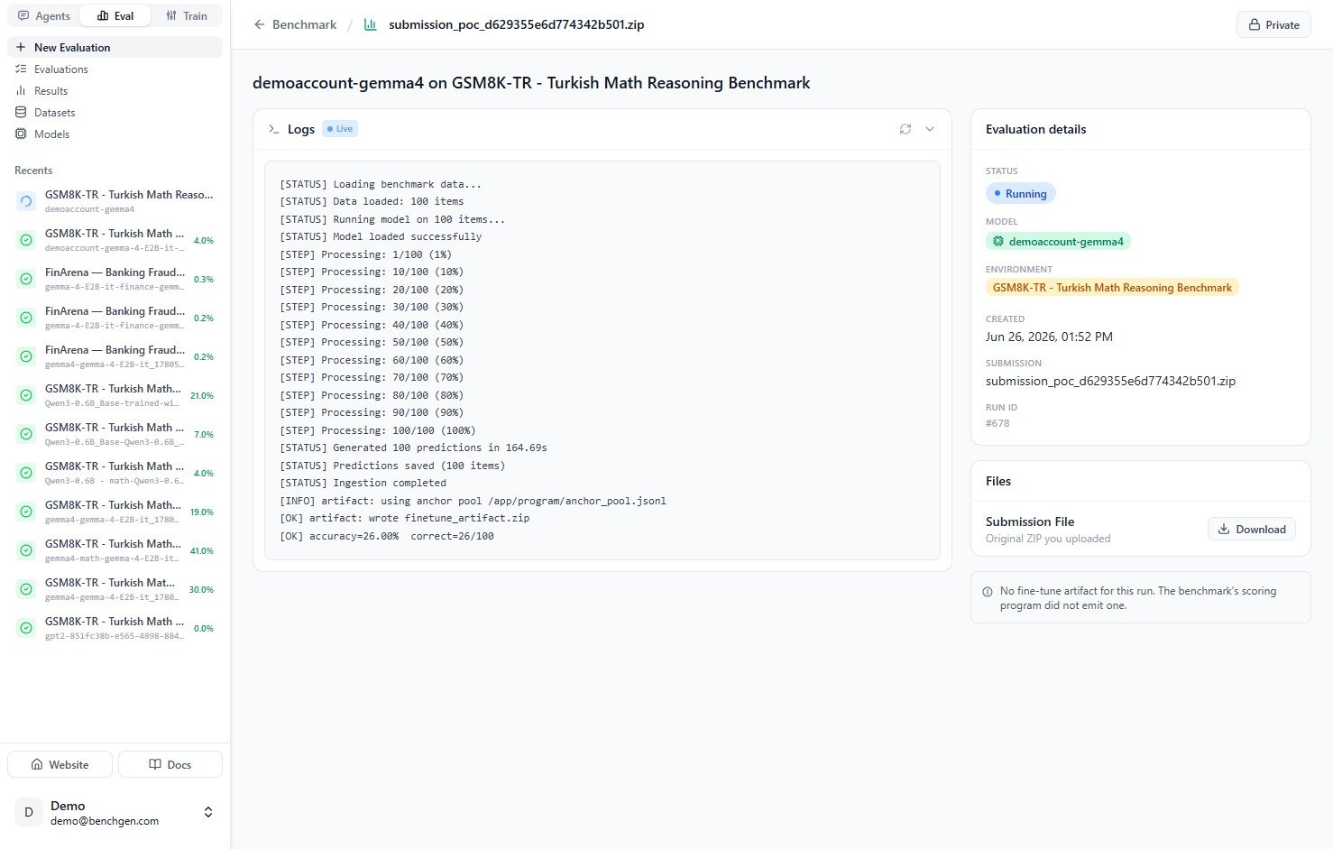The height and width of the screenshot is (849, 1333).
Task: Click submission zip name in Evaluation details
Action: pyautogui.click(x=1110, y=381)
